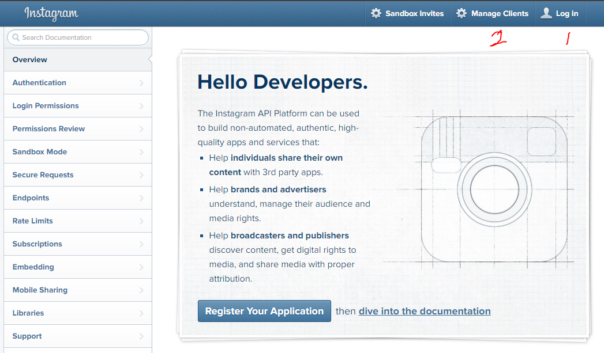Expand the Support chevron arrow
The height and width of the screenshot is (353, 604).
[141, 336]
